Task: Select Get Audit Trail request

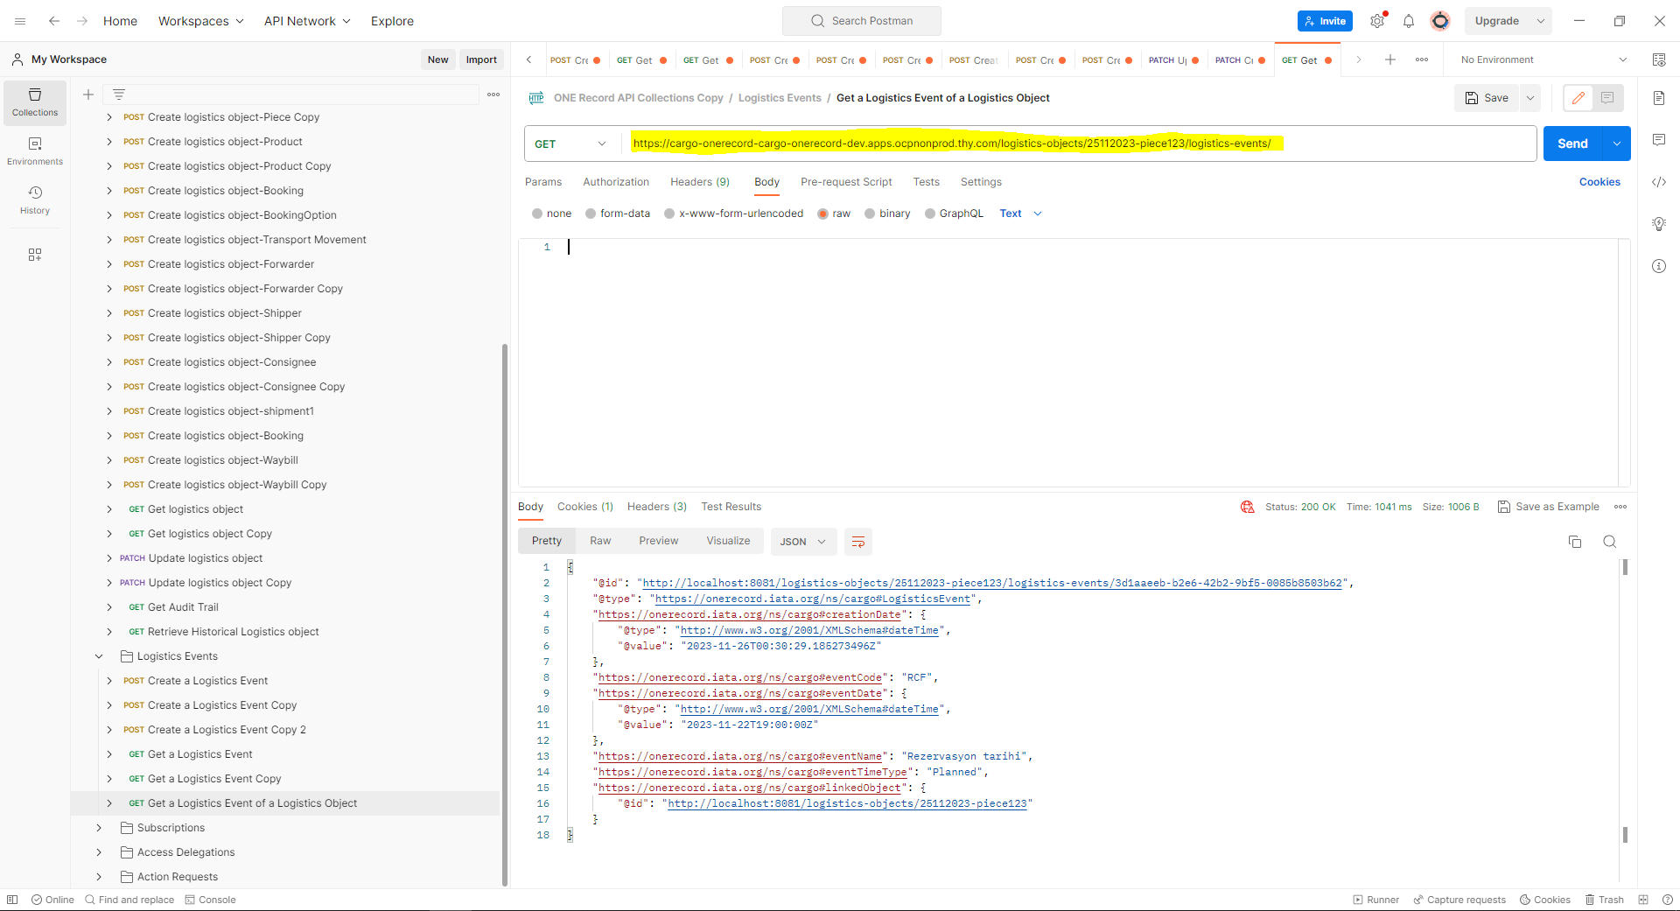Action: (x=183, y=607)
